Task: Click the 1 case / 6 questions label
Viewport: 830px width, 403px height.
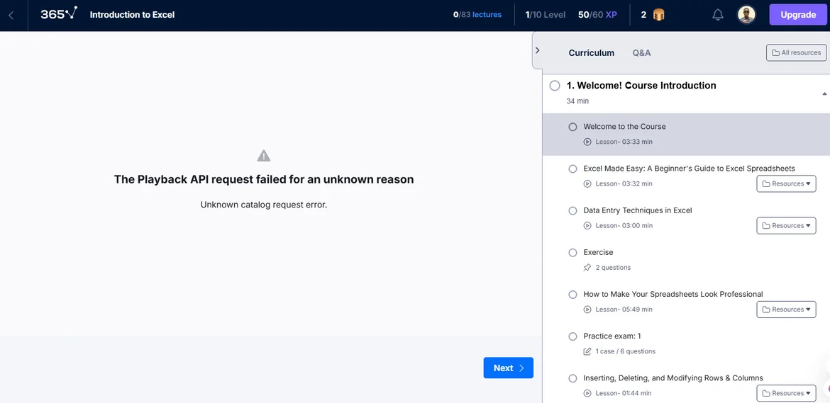Action: pyautogui.click(x=625, y=351)
